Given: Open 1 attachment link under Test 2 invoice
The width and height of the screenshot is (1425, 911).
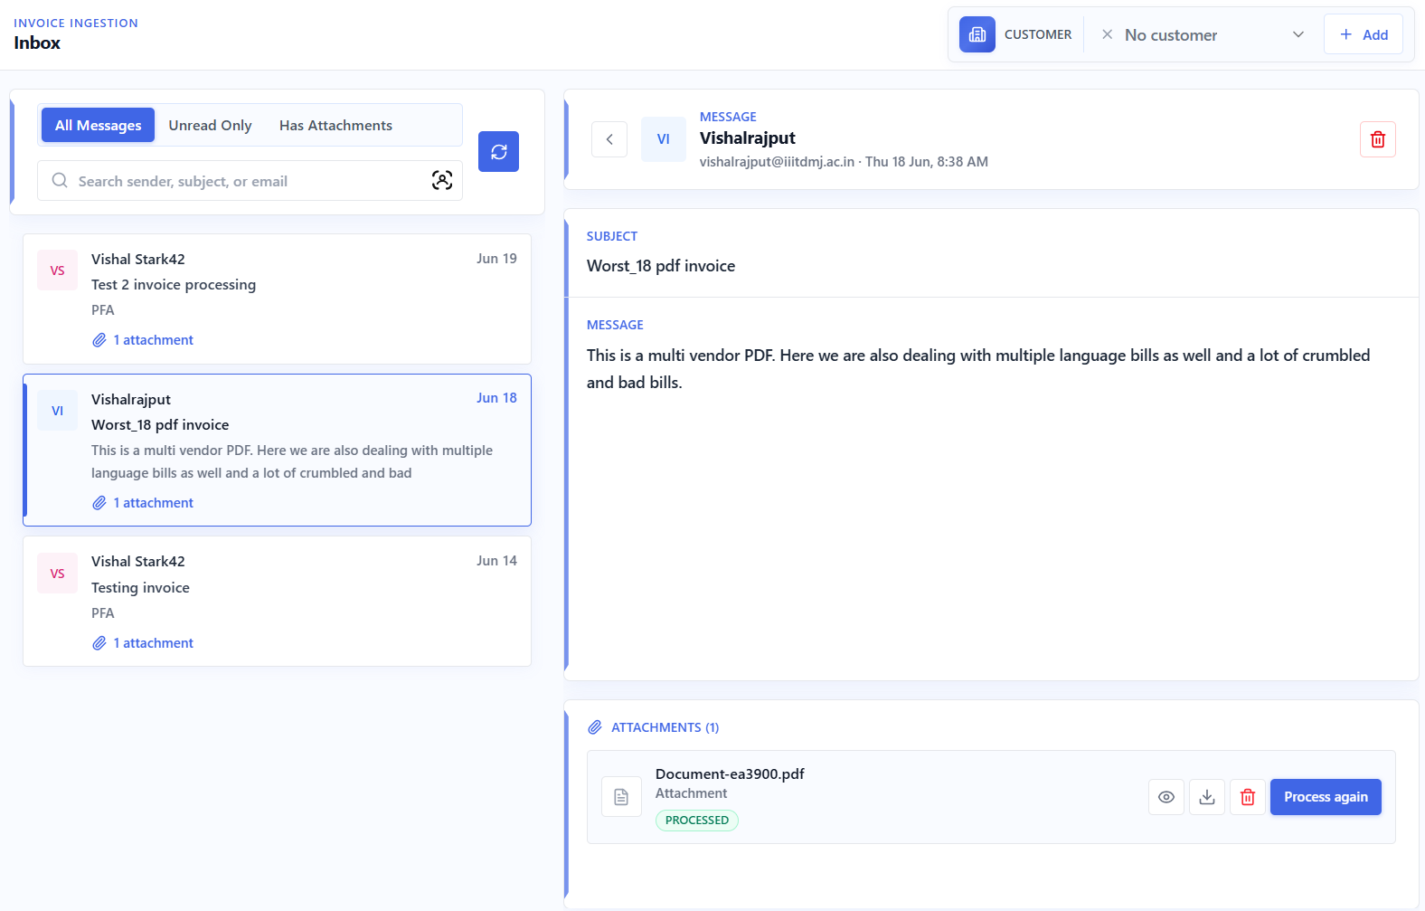Looking at the screenshot, I should pyautogui.click(x=143, y=340).
